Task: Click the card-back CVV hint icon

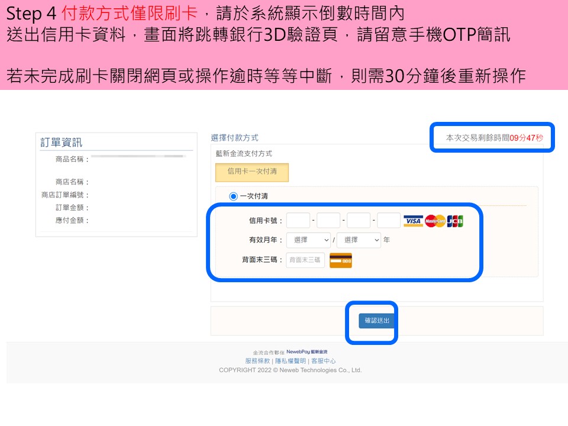Action: click(x=340, y=260)
